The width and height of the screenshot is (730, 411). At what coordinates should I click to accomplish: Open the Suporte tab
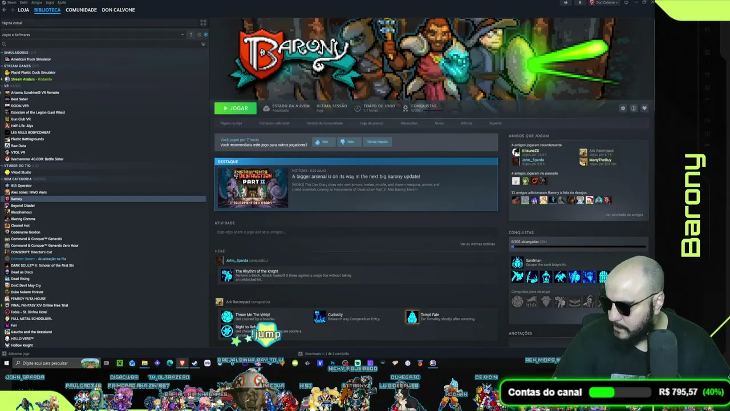(x=495, y=123)
